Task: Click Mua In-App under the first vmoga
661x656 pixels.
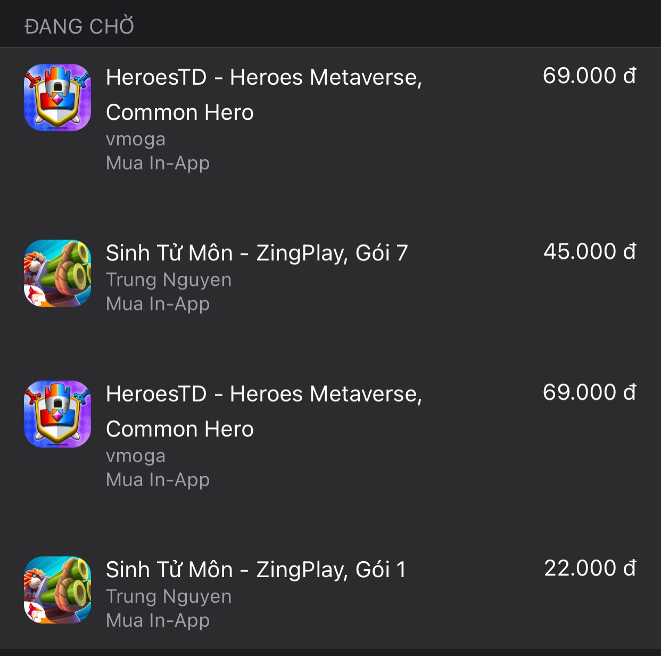Action: (x=158, y=163)
